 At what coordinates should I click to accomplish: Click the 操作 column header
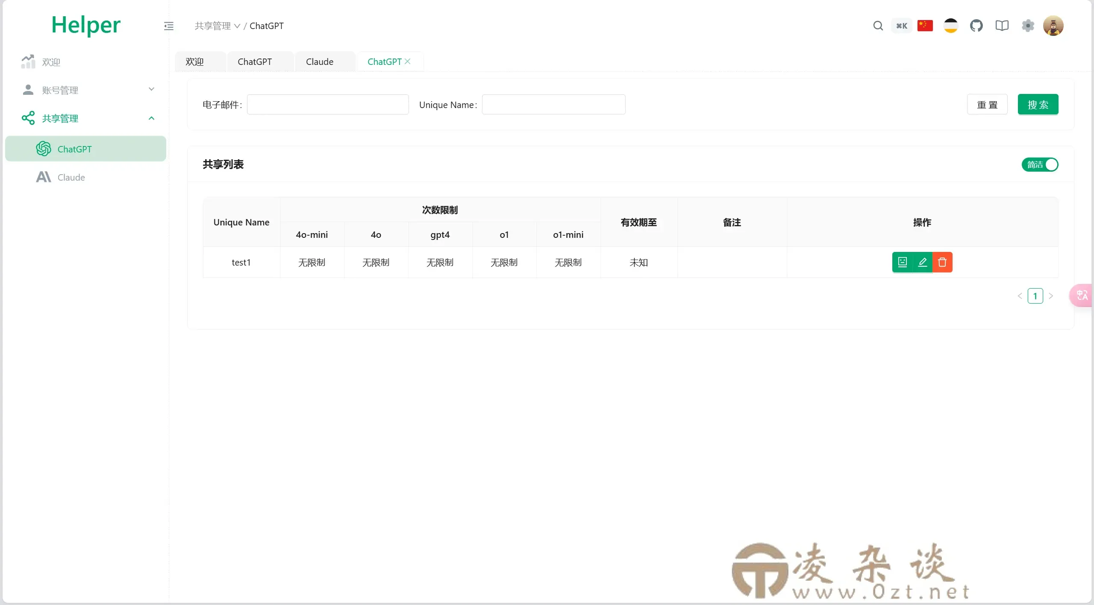click(922, 222)
